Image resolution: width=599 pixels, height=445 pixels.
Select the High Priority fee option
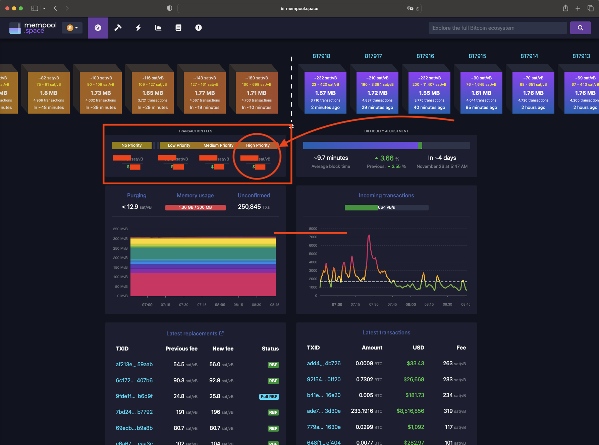258,145
